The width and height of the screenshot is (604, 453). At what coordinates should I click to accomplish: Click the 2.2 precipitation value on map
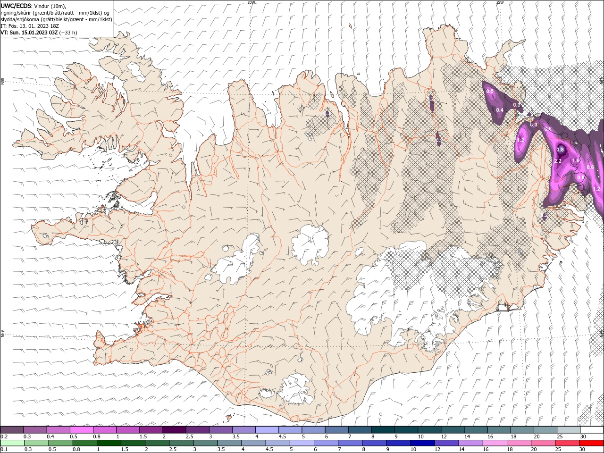pyautogui.click(x=558, y=161)
